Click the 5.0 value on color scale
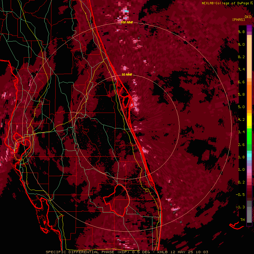Viewport: 254px width, 254px height. point(241,107)
